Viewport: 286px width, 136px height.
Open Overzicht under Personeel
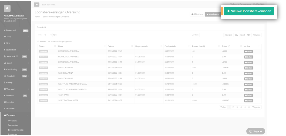pyautogui.click(x=12, y=121)
